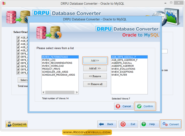185x136 pixels.
Task: Click the blue Back arrow icon
Action: (x=101, y=124)
